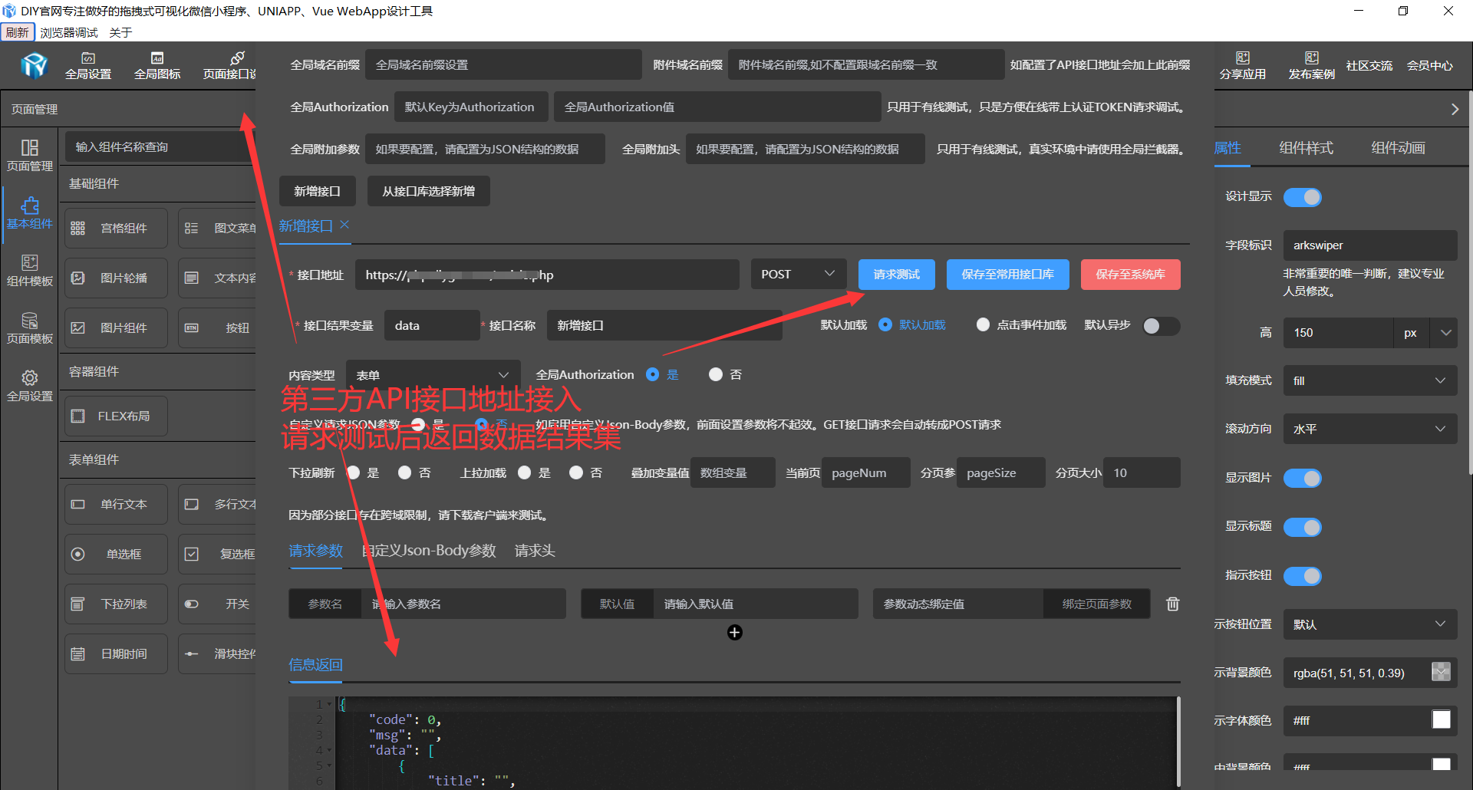1473x790 pixels.
Task: Open the 滚动方向 水平 dropdown
Action: pyautogui.click(x=1370, y=429)
